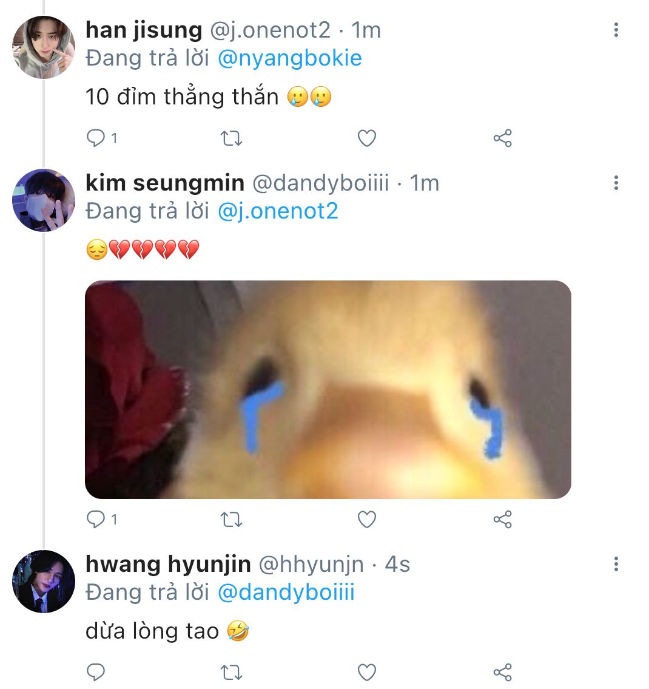
Task: Retweet kim seungmin's duck tweet
Action: pyautogui.click(x=231, y=519)
